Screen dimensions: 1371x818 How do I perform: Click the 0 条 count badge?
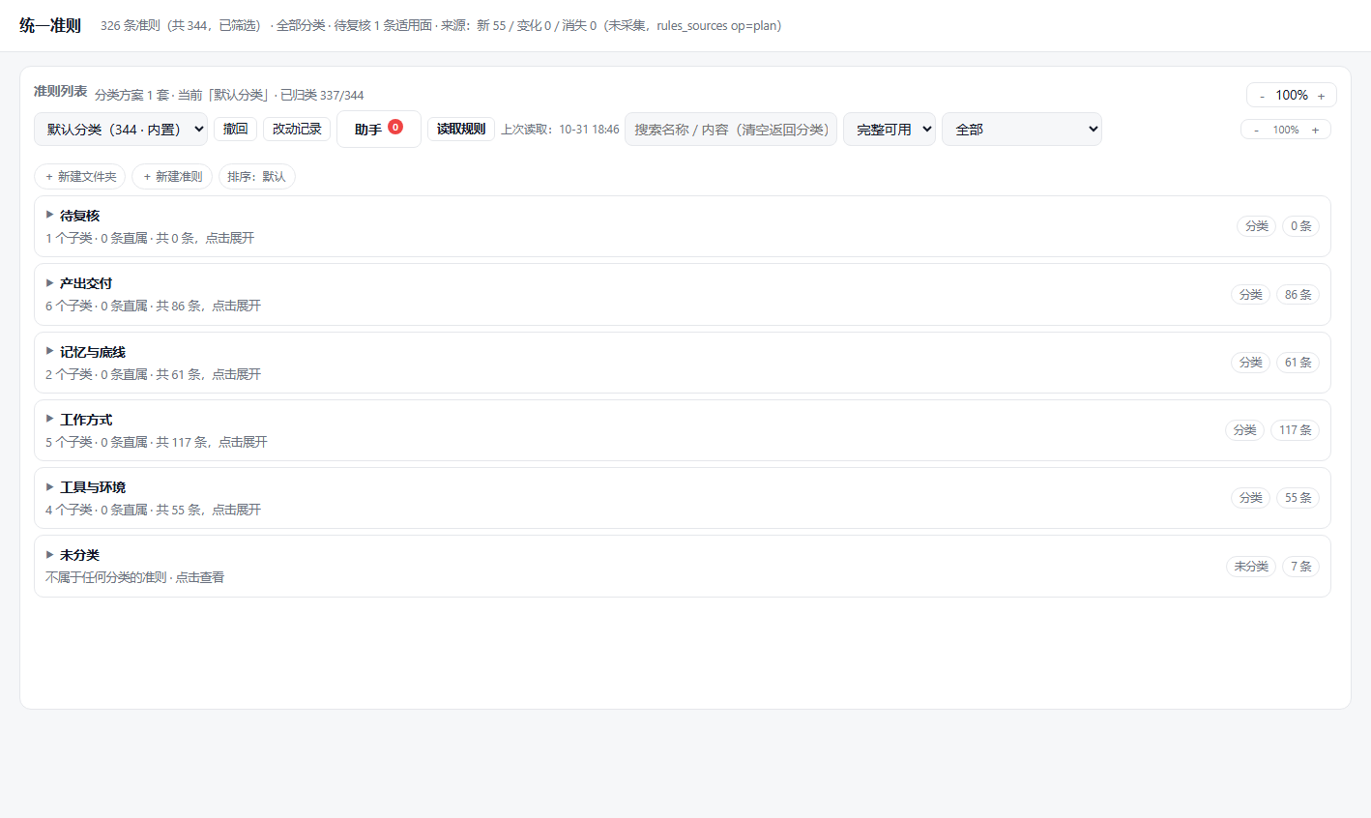point(1301,226)
